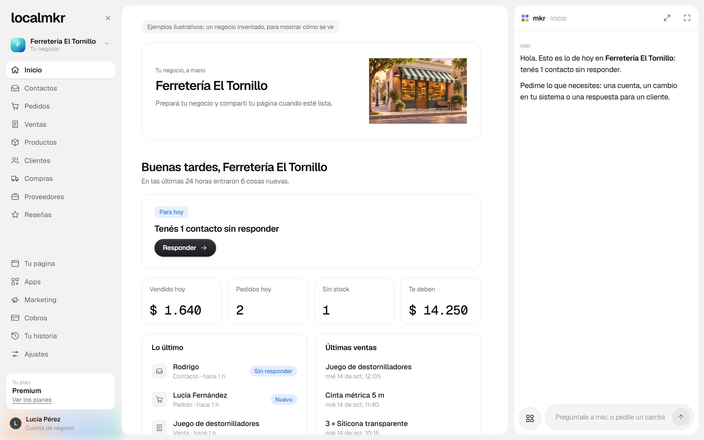Click the Pedidos cart icon in sidebar

point(15,106)
